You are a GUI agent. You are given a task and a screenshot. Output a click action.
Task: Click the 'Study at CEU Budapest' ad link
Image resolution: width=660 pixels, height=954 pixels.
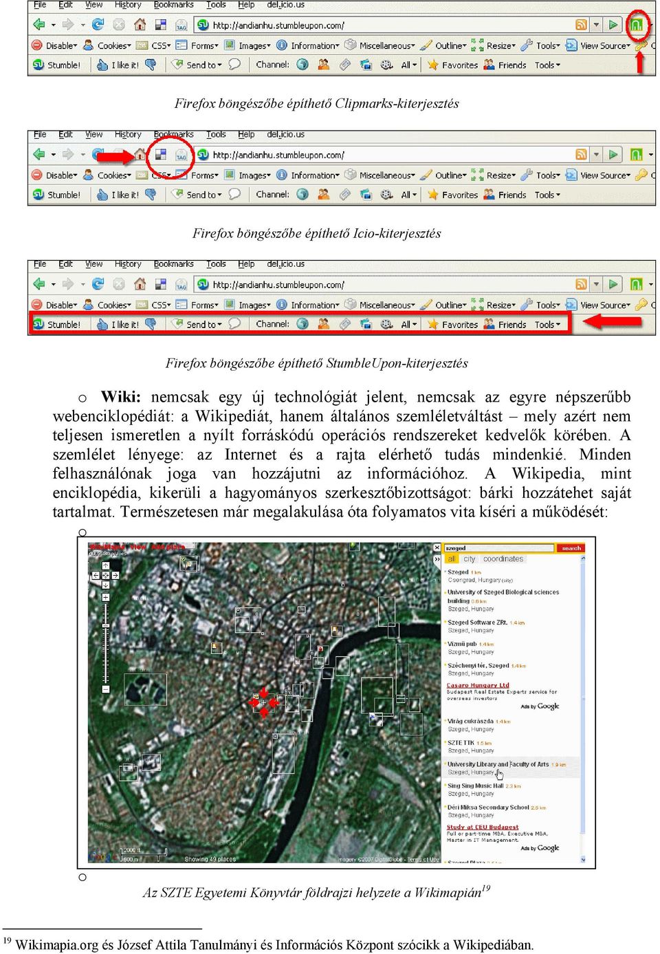tap(482, 827)
